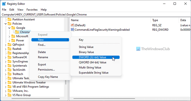Open the New submenu entry
Screen dimensions: 191x101
50,40
